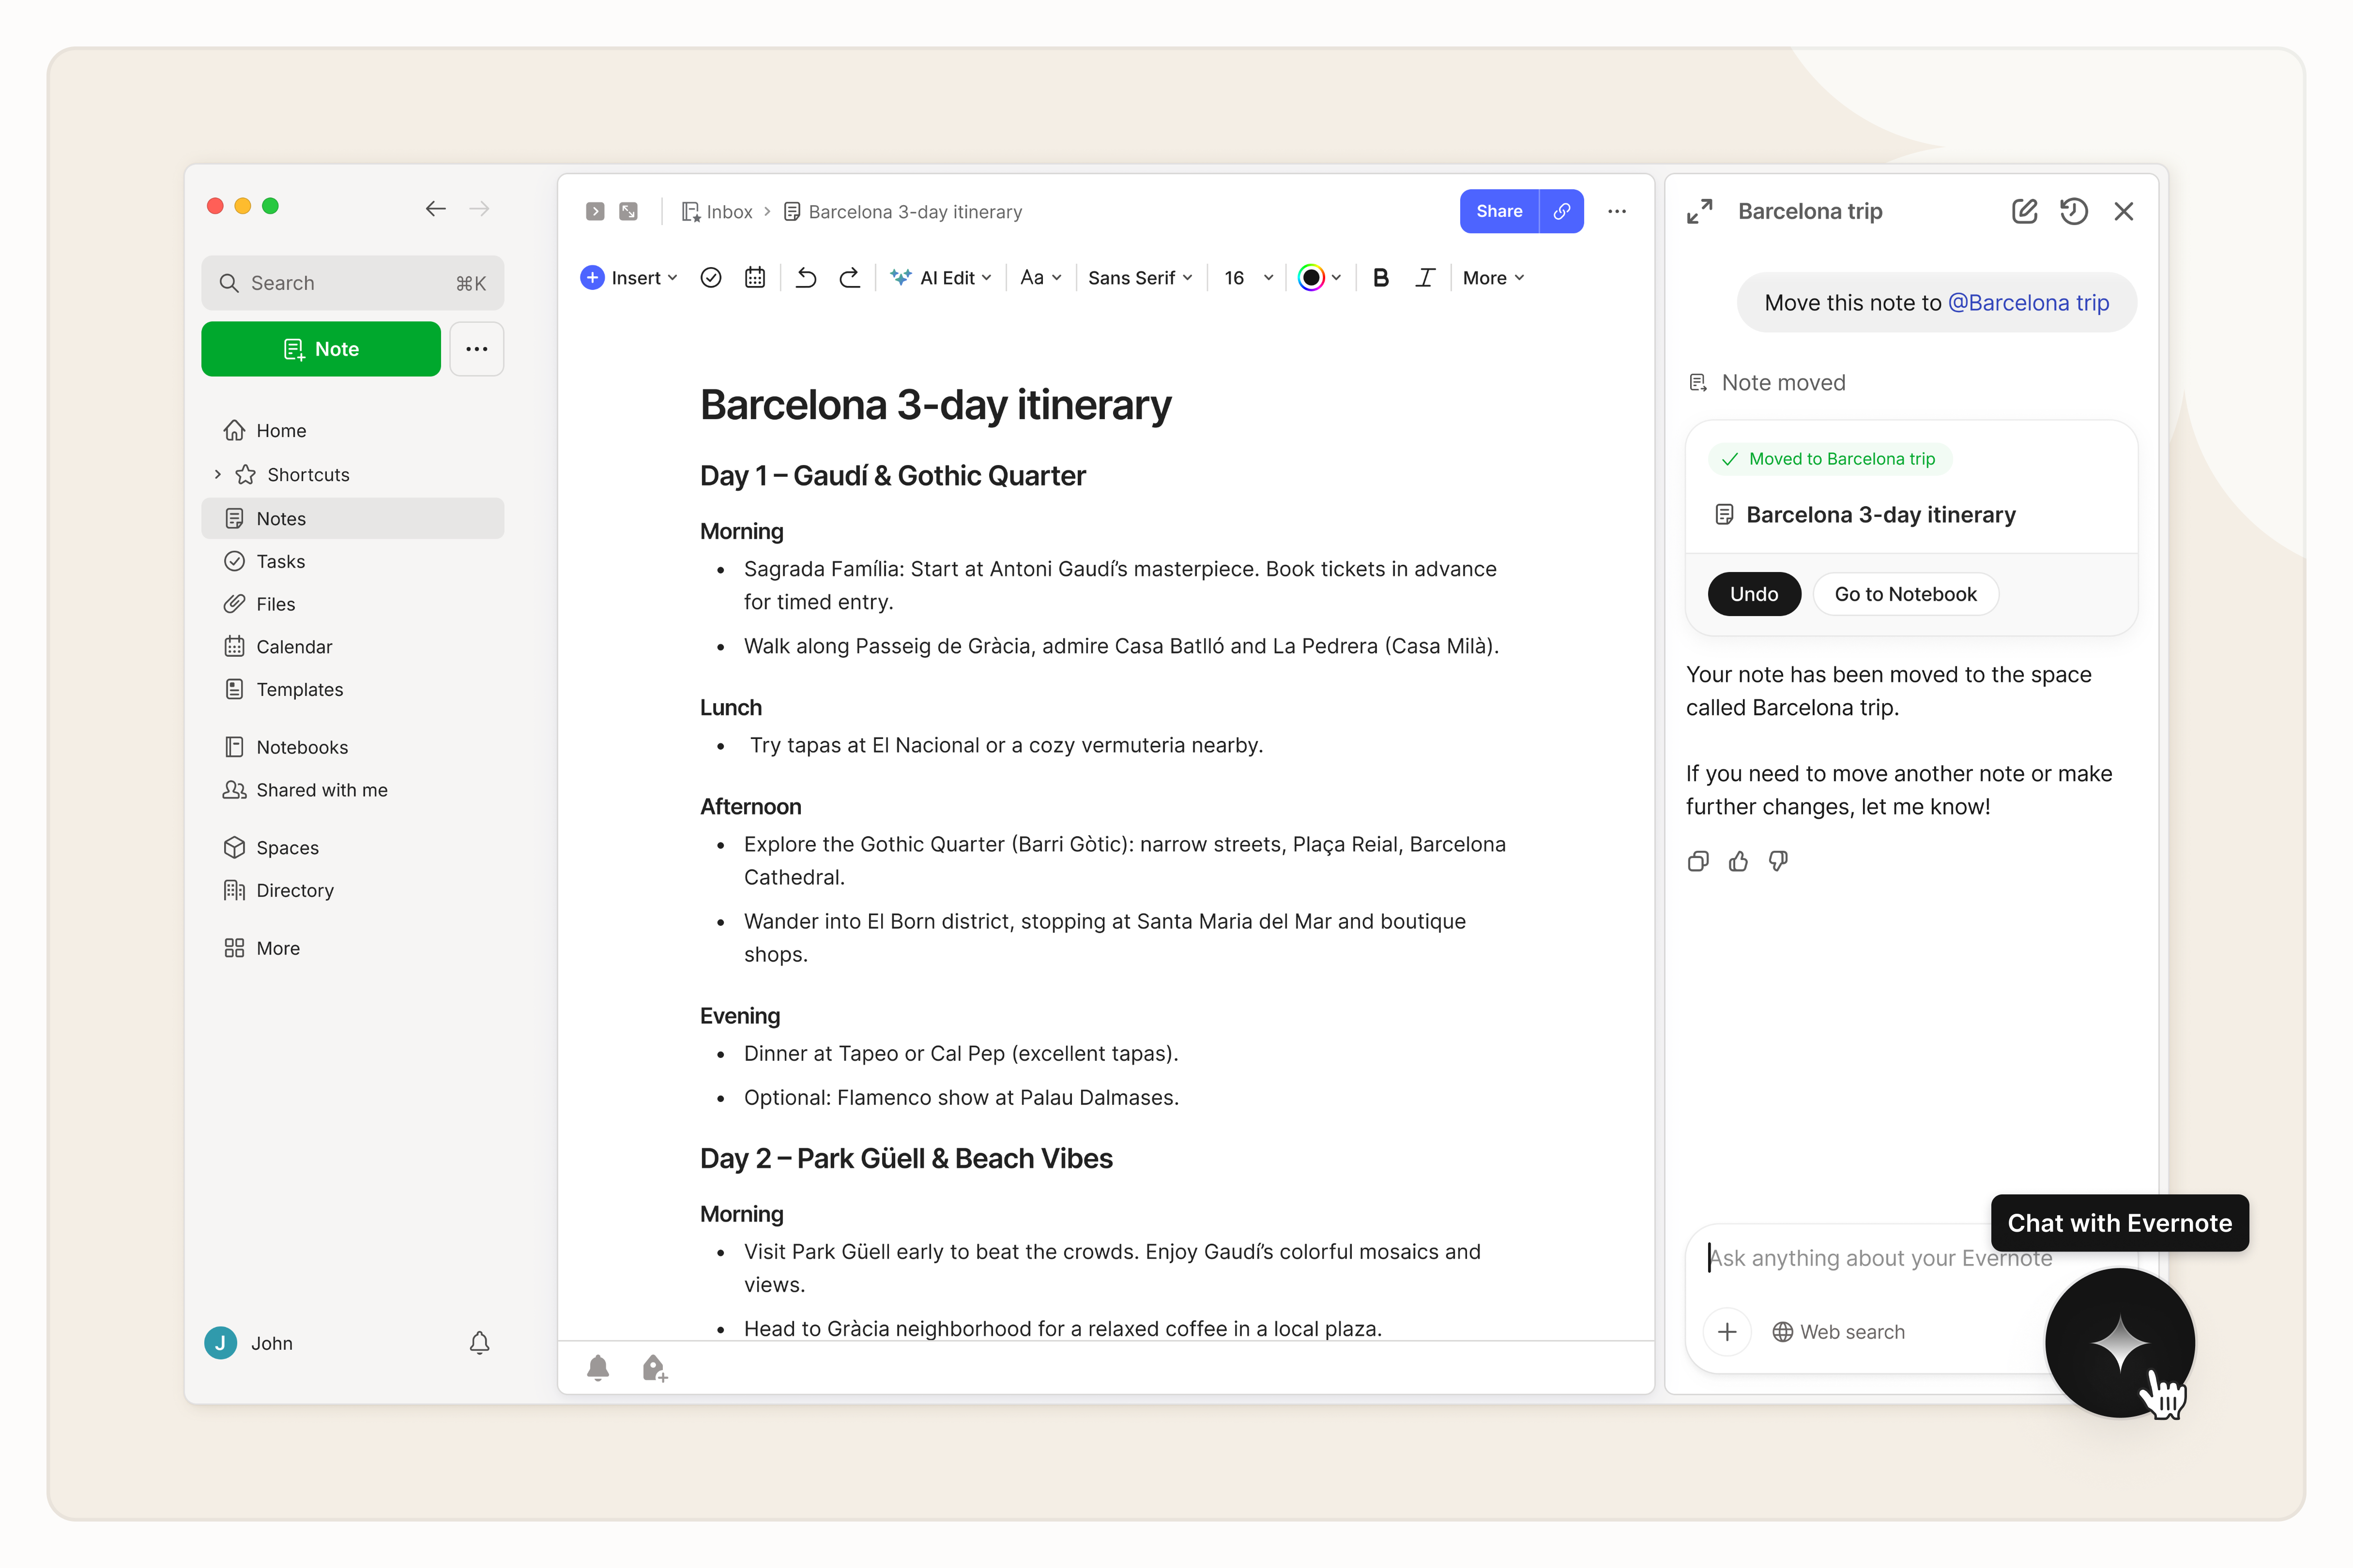This screenshot has width=2353, height=1568.
Task: Copy the note's internal link icon
Action: pyautogui.click(x=1560, y=211)
